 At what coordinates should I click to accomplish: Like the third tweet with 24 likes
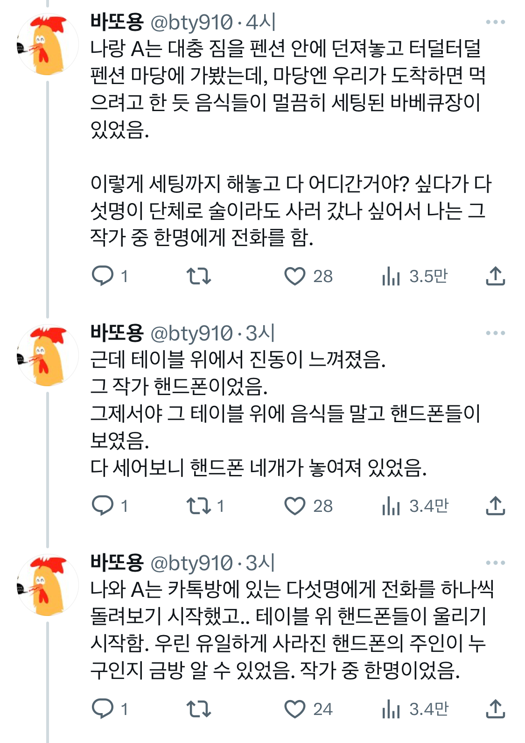click(295, 708)
